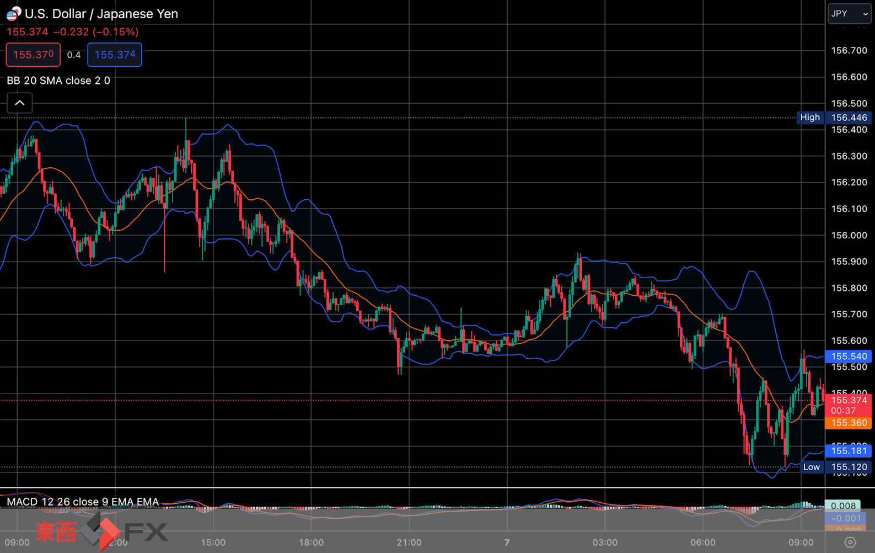Click the 東西FX watermark logo
This screenshot has width=875, height=553.
(102, 531)
